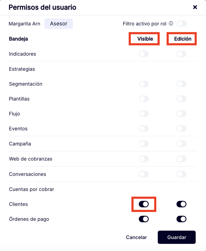
Task: Switch on Visible for Flujo
Action: coord(144,114)
